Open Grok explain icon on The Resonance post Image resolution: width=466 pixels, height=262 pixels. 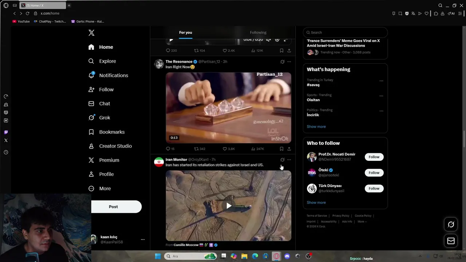282,62
